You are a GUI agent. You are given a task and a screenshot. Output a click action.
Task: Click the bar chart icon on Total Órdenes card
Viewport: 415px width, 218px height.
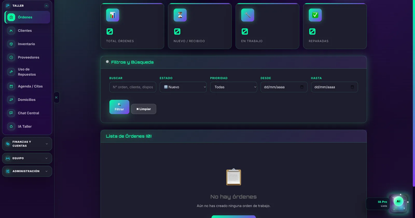113,15
